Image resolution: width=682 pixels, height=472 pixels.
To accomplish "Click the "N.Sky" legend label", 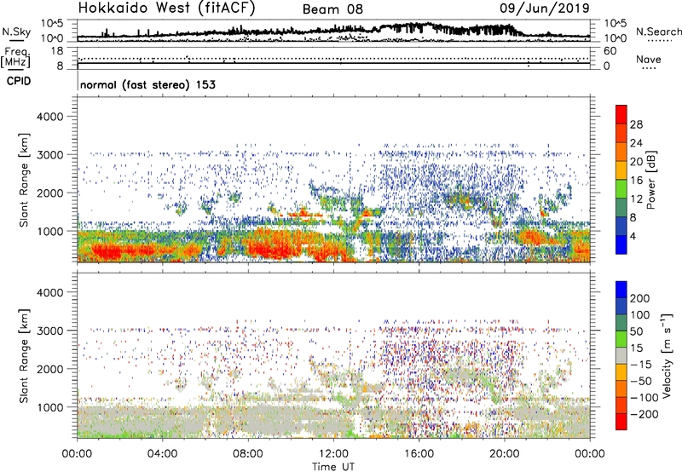I will (x=16, y=32).
